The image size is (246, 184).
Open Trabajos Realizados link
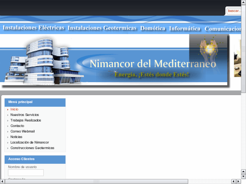click(x=26, y=120)
